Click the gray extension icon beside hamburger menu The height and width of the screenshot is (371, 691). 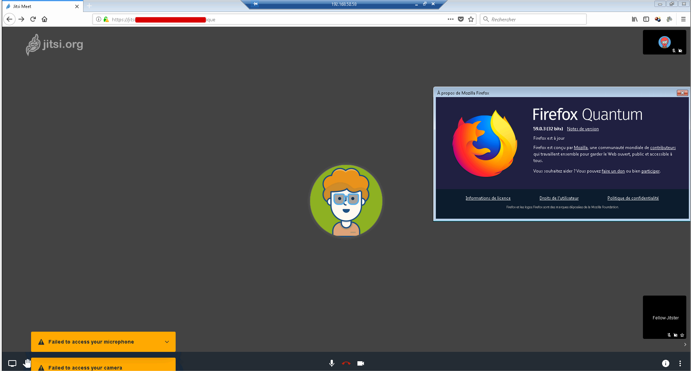click(x=669, y=19)
